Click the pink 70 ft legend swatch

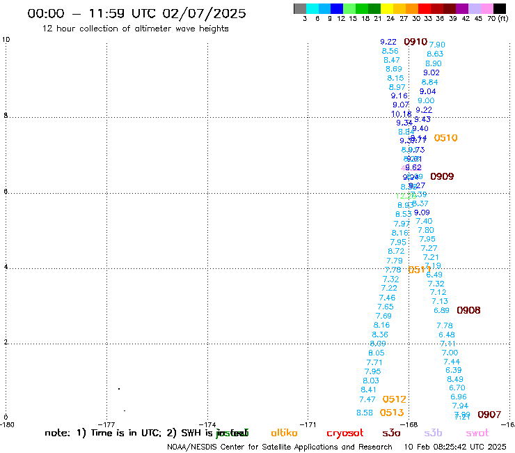pyautogui.click(x=487, y=8)
